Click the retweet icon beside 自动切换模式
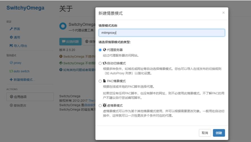251x142 pixels. point(104,63)
